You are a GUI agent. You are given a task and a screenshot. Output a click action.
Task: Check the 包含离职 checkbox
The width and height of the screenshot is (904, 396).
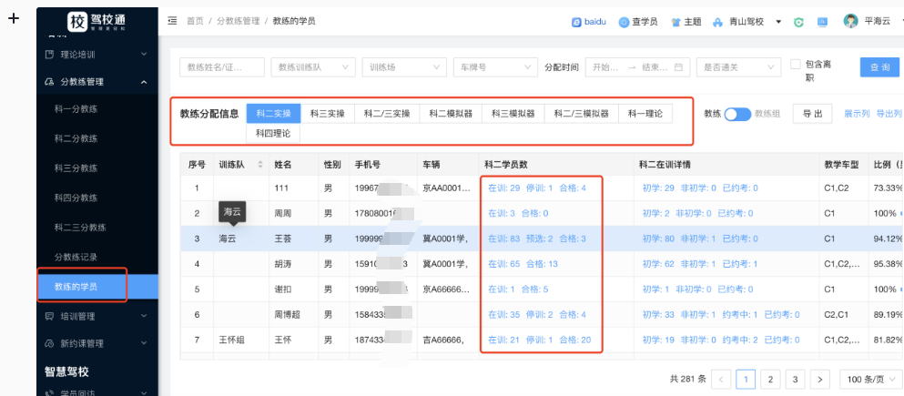click(796, 64)
